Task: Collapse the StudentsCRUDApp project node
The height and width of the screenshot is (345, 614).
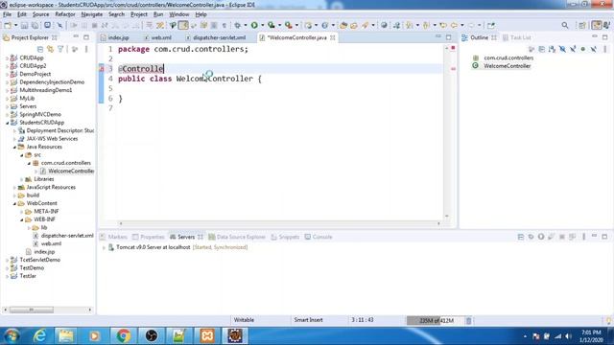Action: [x=8, y=123]
